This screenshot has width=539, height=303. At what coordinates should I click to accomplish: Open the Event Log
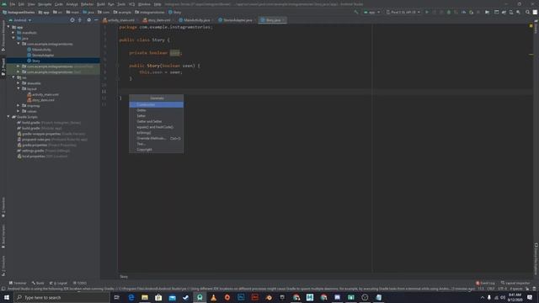[485, 283]
